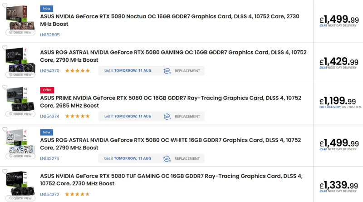
Task: Open Quick View for ROG ASTRAL OC WHITE
Action: point(20,156)
